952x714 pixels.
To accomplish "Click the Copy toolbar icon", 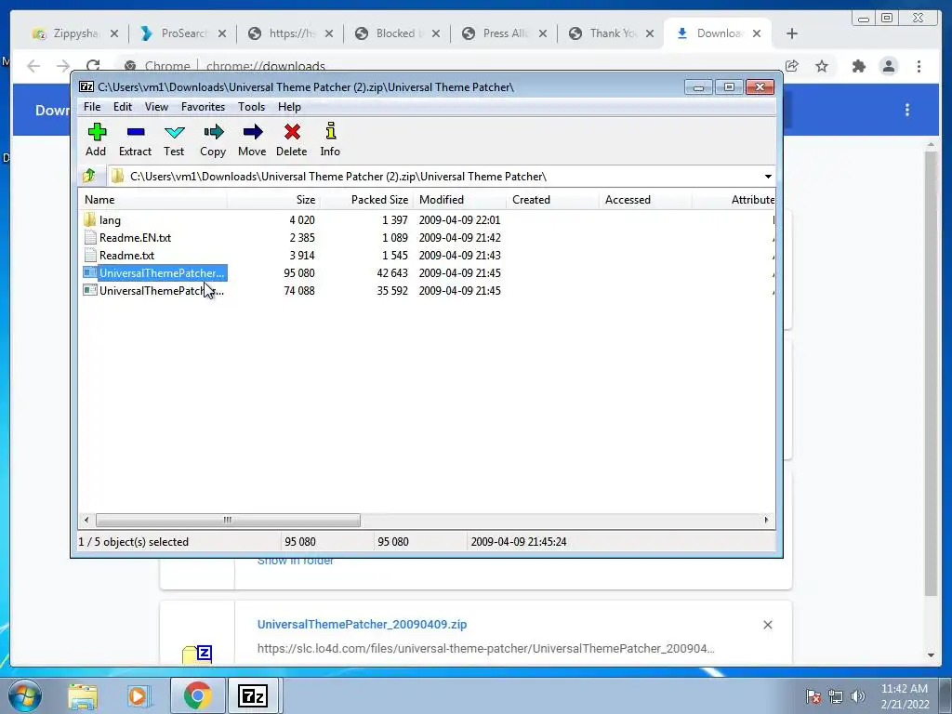I will (x=213, y=139).
